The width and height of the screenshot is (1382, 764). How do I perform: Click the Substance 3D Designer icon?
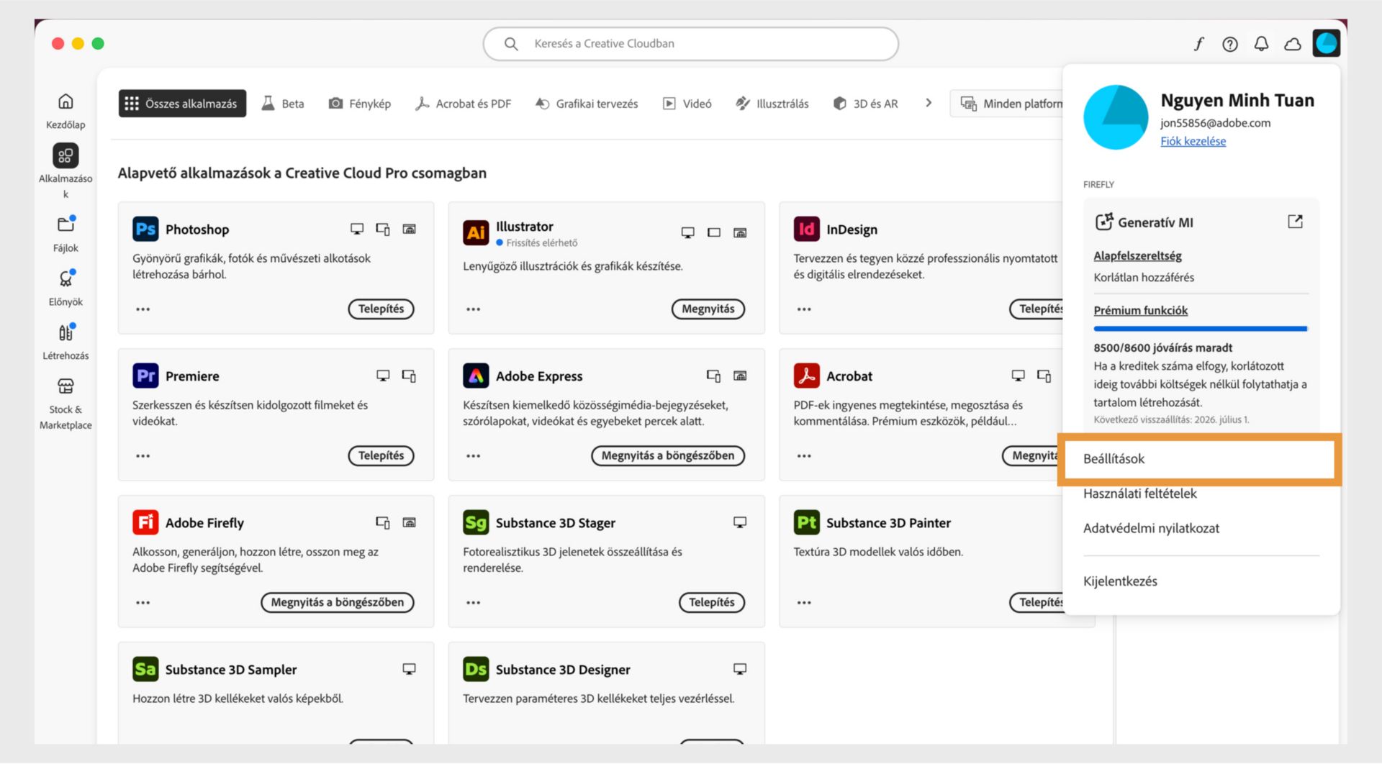click(x=476, y=669)
